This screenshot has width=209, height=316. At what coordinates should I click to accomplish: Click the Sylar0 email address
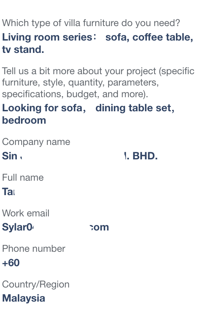point(55,227)
